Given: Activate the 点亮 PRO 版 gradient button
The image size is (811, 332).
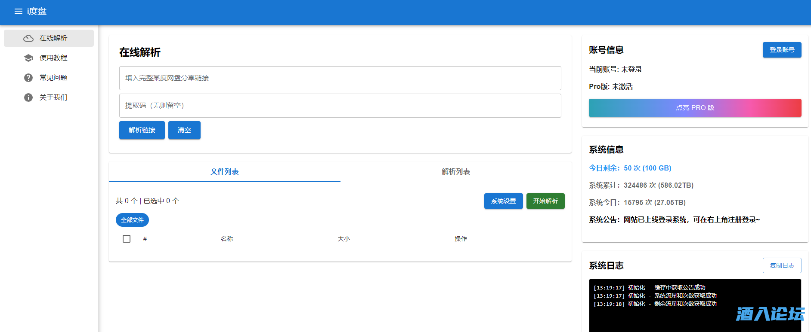Looking at the screenshot, I should click(x=695, y=108).
